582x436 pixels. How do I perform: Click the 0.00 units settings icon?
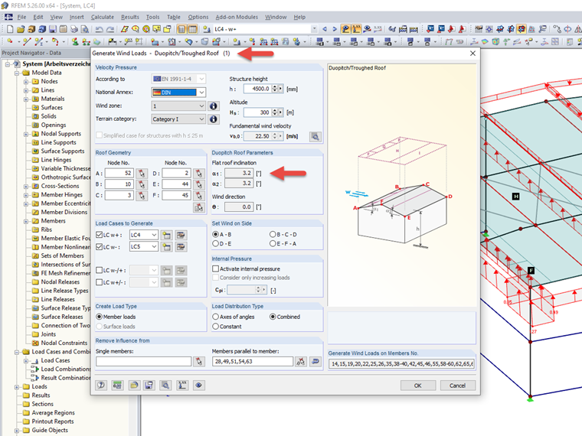[117, 386]
